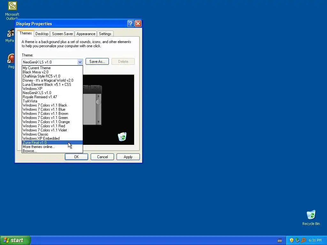Click the round scrollbar thumb in preview

pyautogui.click(x=98, y=102)
